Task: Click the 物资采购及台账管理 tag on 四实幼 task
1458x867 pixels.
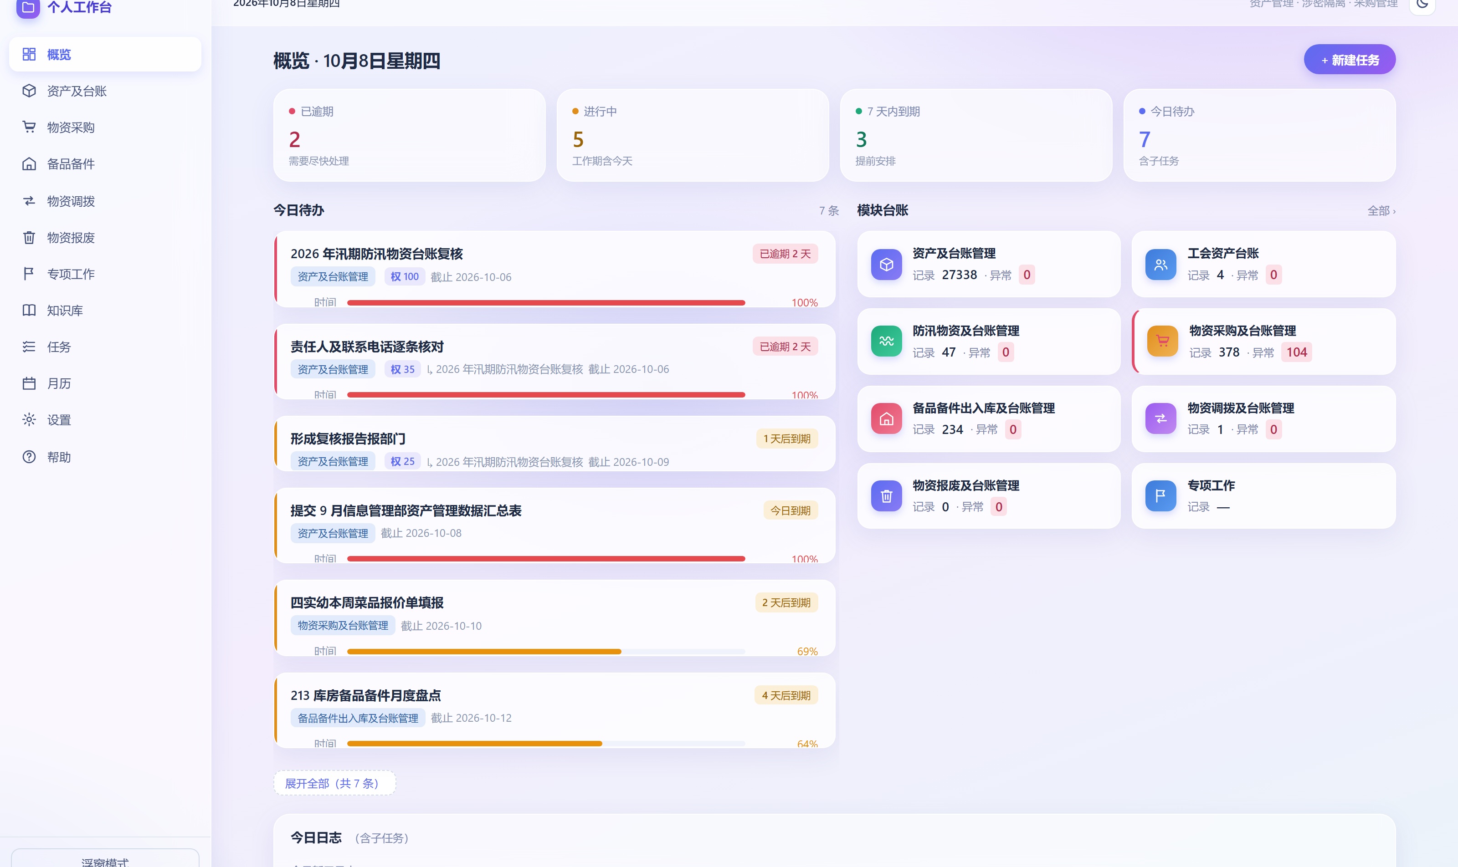Action: coord(343,625)
